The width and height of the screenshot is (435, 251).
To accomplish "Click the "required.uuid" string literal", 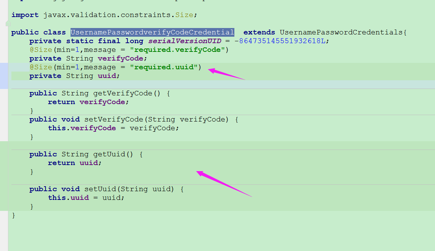I will pyautogui.click(x=164, y=67).
